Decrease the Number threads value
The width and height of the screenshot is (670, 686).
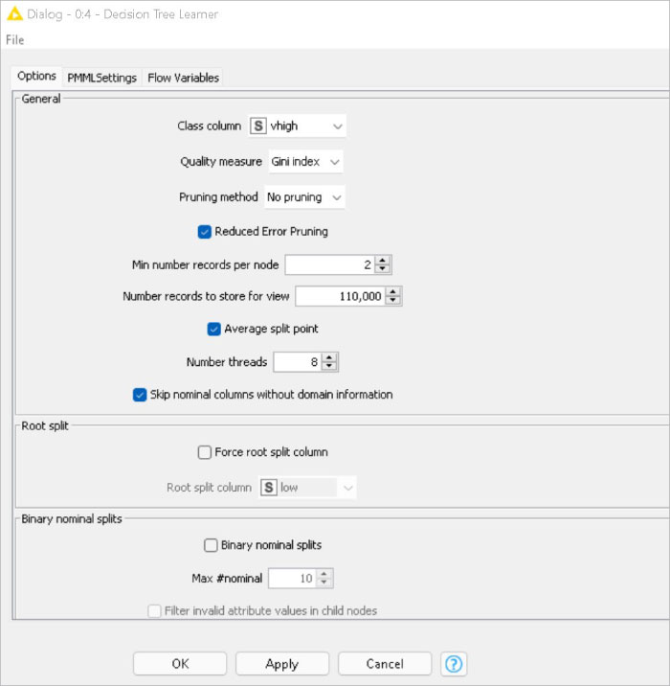click(329, 366)
